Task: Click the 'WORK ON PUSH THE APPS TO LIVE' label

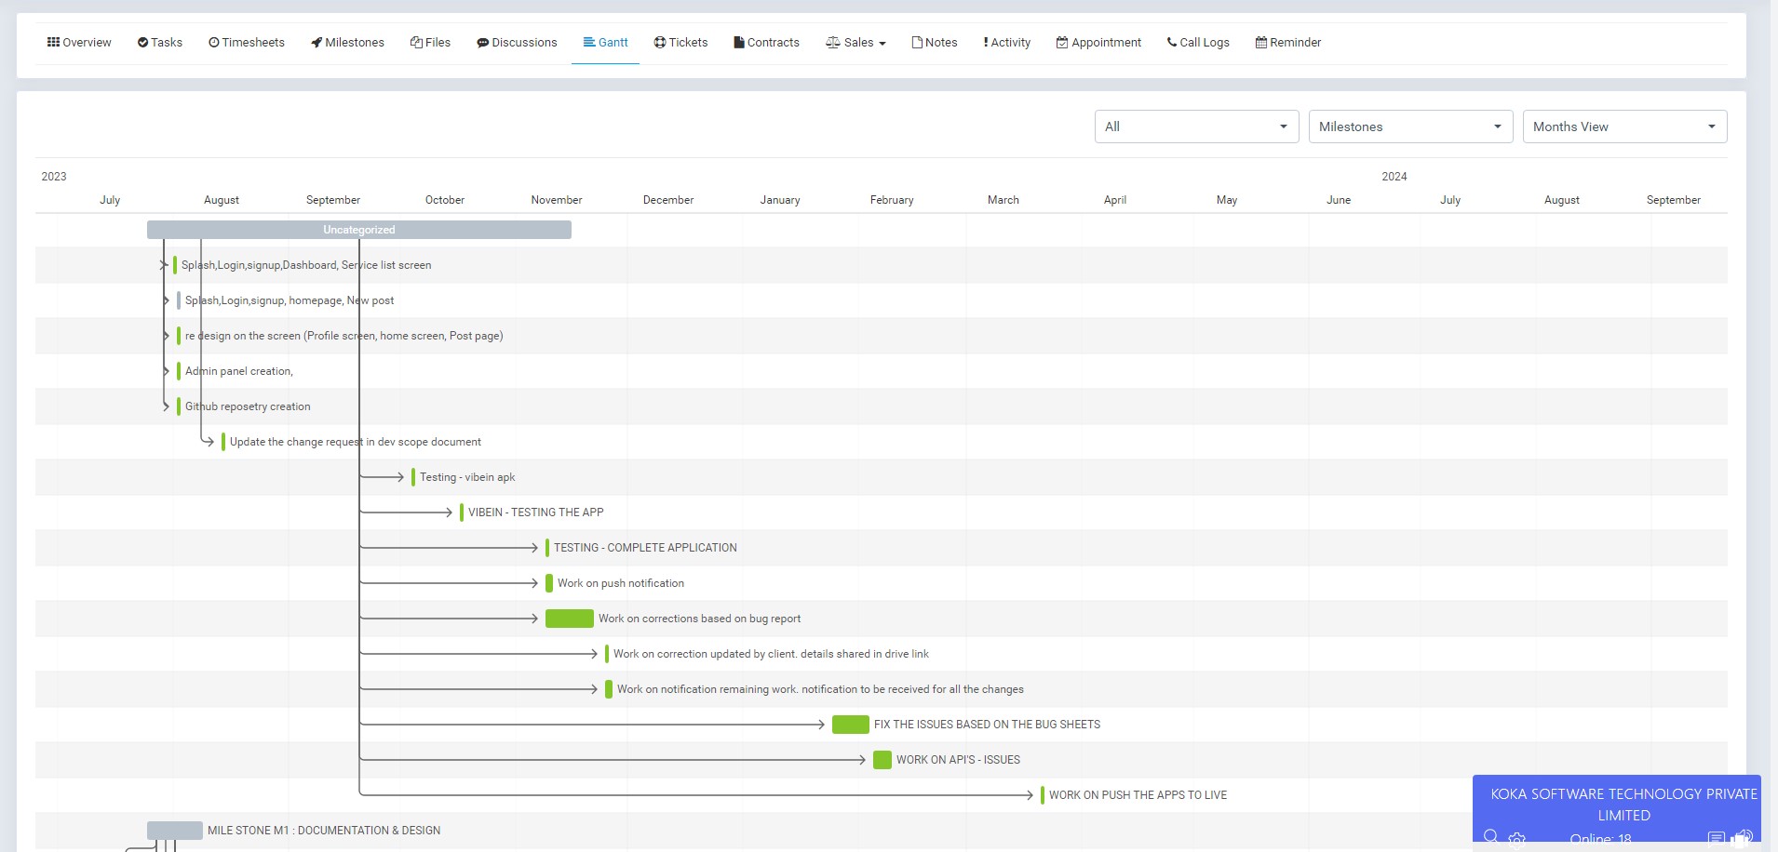Action: (1138, 795)
